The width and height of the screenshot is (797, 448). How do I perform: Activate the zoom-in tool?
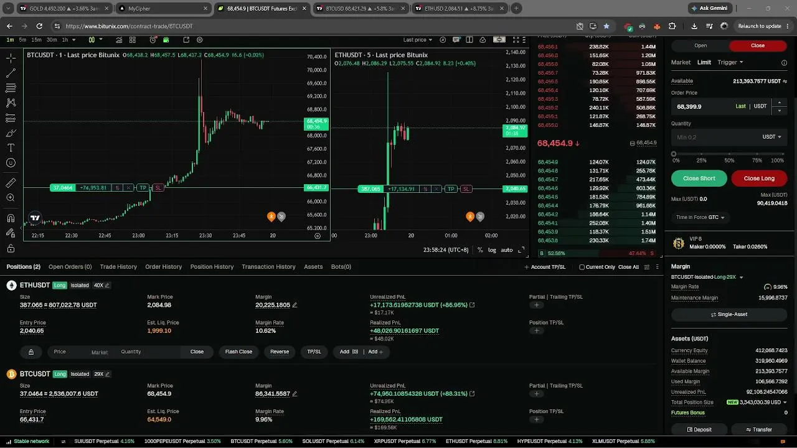pyautogui.click(x=11, y=198)
